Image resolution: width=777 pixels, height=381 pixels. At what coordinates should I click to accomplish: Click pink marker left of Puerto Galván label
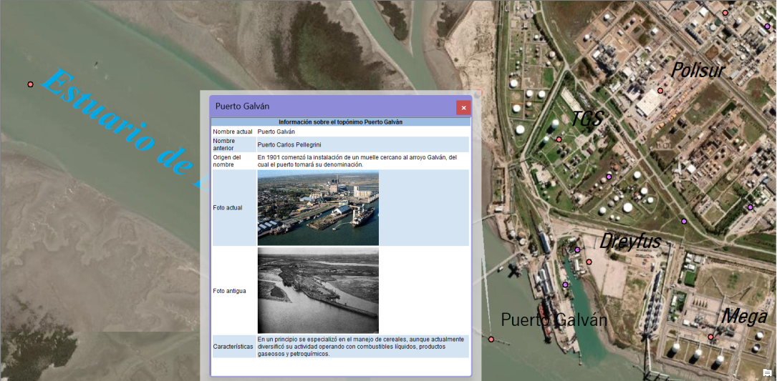[491, 339]
